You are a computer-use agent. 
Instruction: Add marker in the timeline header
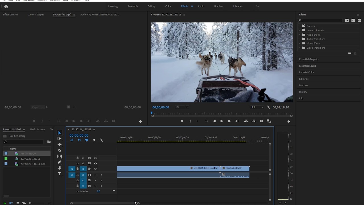[94, 140]
